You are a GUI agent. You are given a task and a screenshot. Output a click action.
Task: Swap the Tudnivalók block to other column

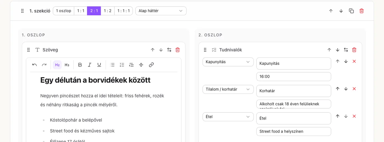point(346,50)
